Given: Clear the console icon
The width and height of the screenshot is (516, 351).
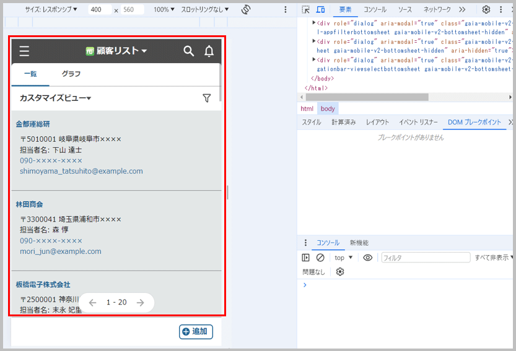Looking at the screenshot, I should coord(320,258).
